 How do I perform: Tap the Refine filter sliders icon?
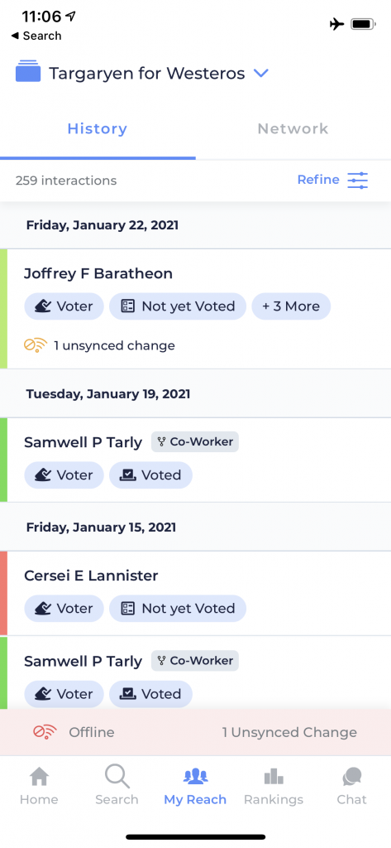(357, 180)
